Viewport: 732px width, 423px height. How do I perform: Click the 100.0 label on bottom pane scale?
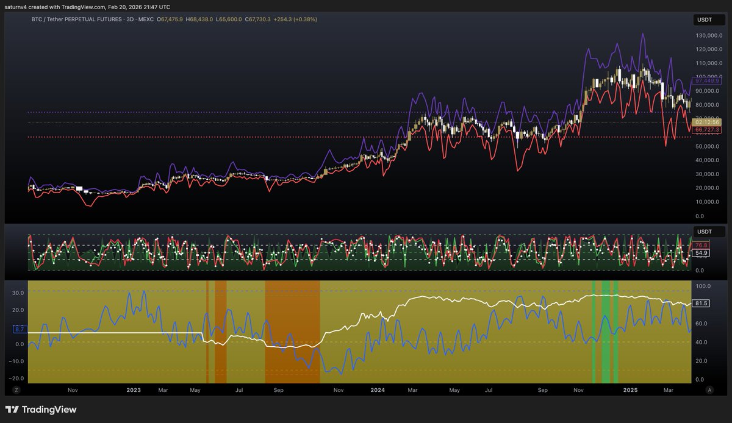click(x=704, y=286)
